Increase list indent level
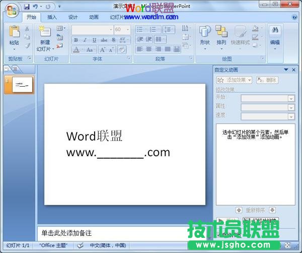Viewport: 302px width, 253px height. click(148, 39)
